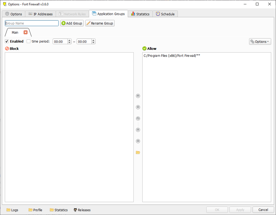Screen dimensions: 276x215
Task: Click the yellow folder icon between lists
Action: [138, 152]
